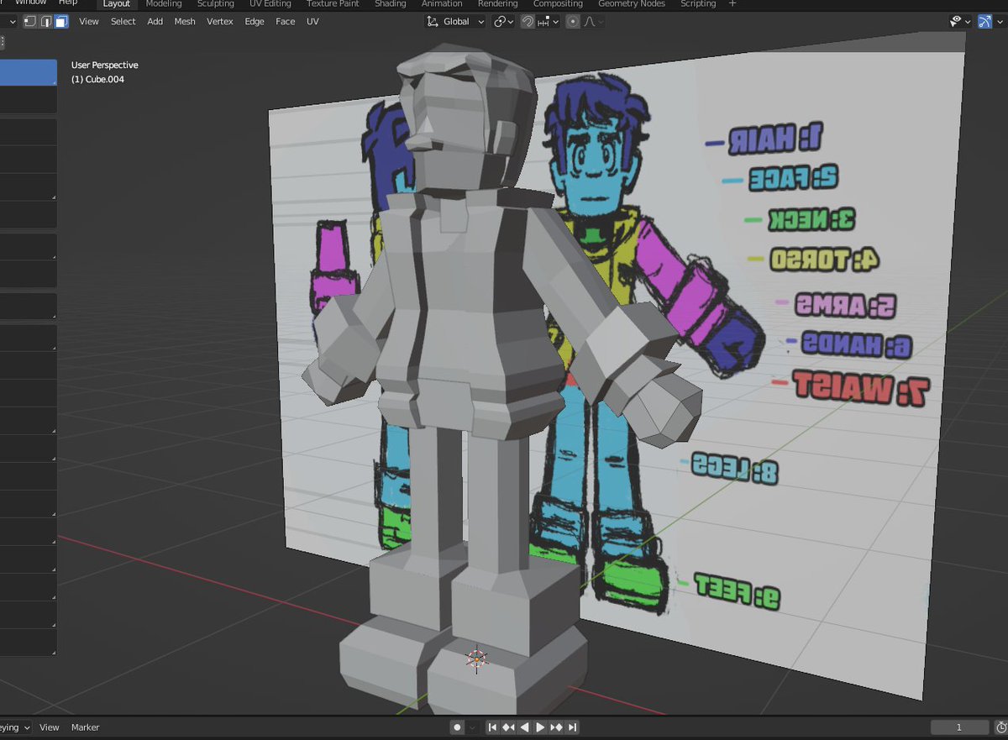This screenshot has width=1008, height=740.
Task: Select face select mode icon
Action: point(61,21)
